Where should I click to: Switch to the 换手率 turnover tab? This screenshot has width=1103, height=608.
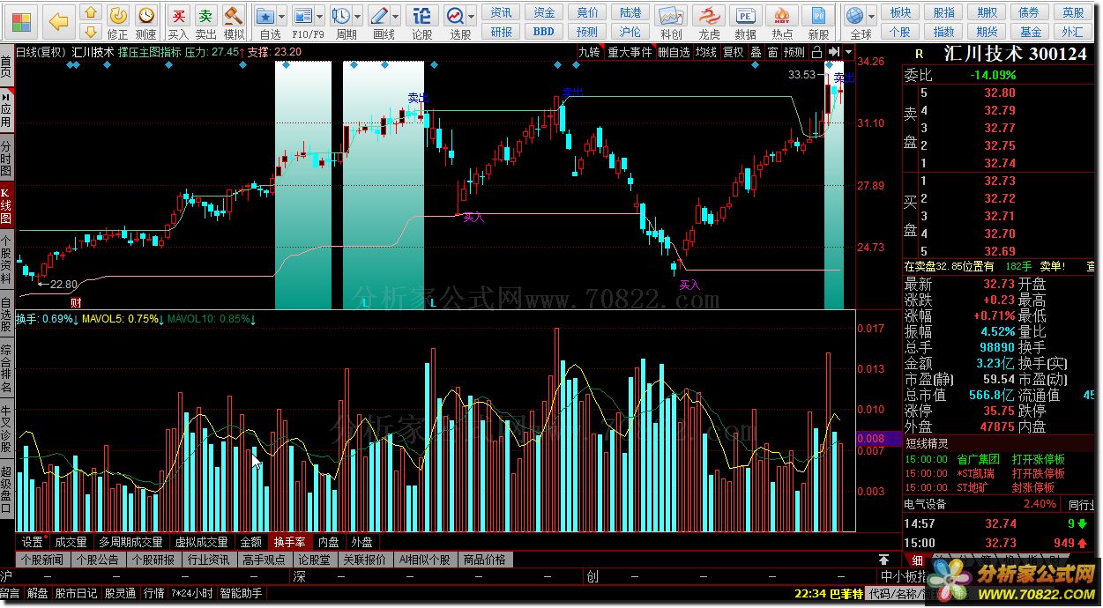coord(290,542)
